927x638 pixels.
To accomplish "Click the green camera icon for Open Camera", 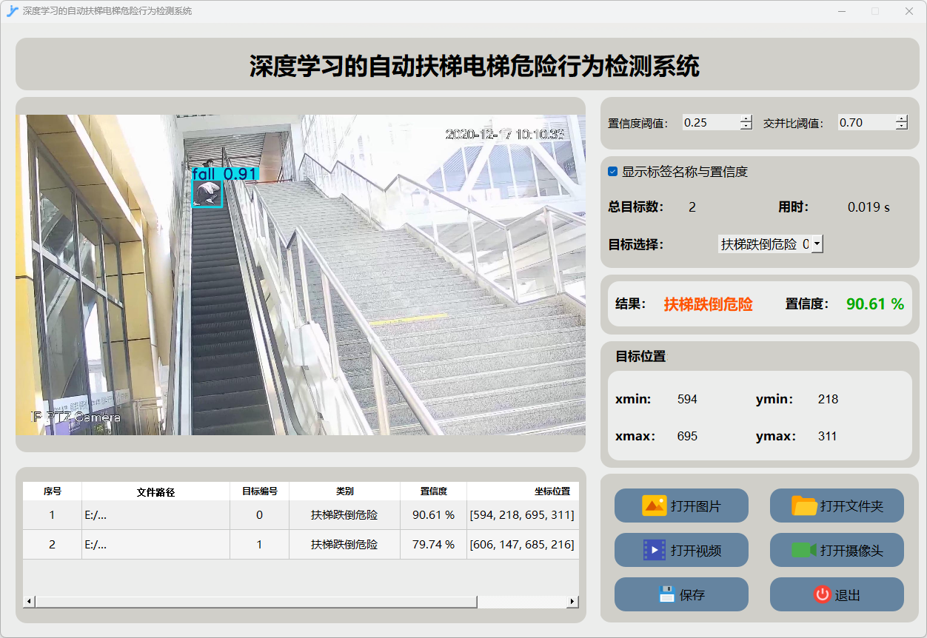I will (x=804, y=550).
